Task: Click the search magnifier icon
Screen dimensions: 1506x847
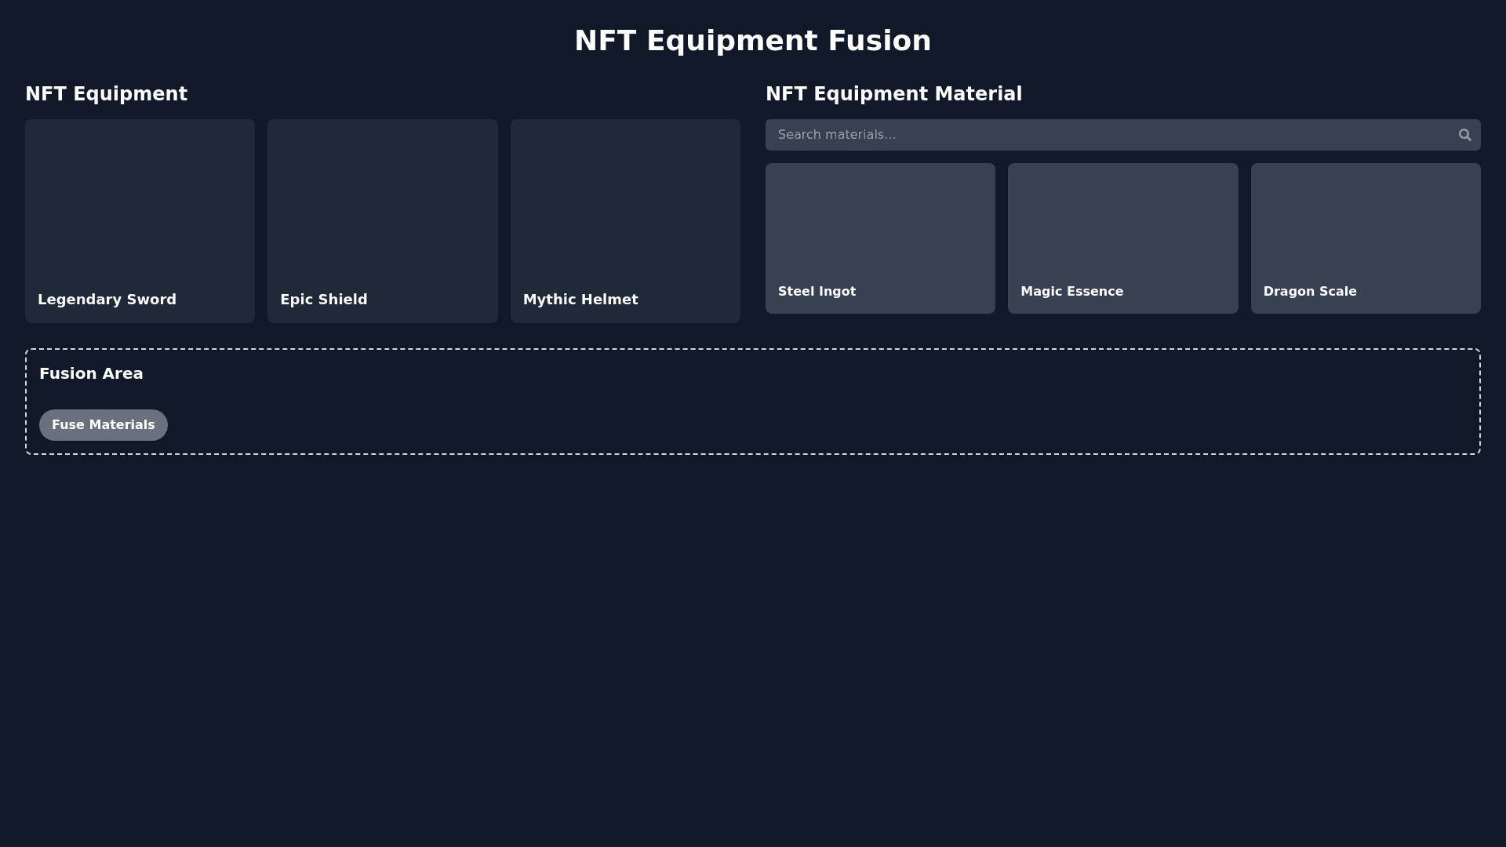Action: pos(1464,135)
